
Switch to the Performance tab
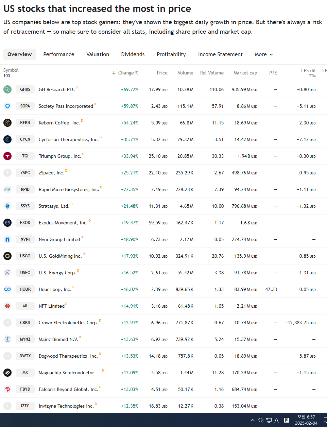[59, 54]
